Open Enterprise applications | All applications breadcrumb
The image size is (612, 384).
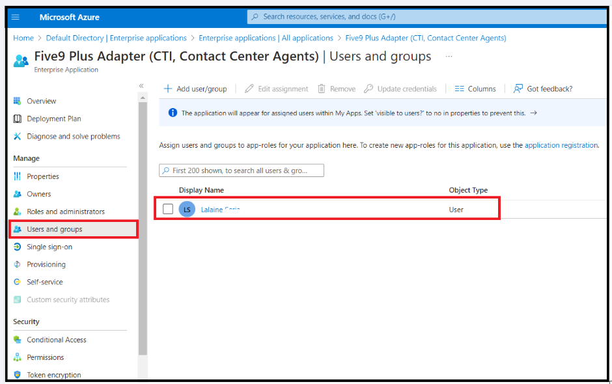click(266, 38)
